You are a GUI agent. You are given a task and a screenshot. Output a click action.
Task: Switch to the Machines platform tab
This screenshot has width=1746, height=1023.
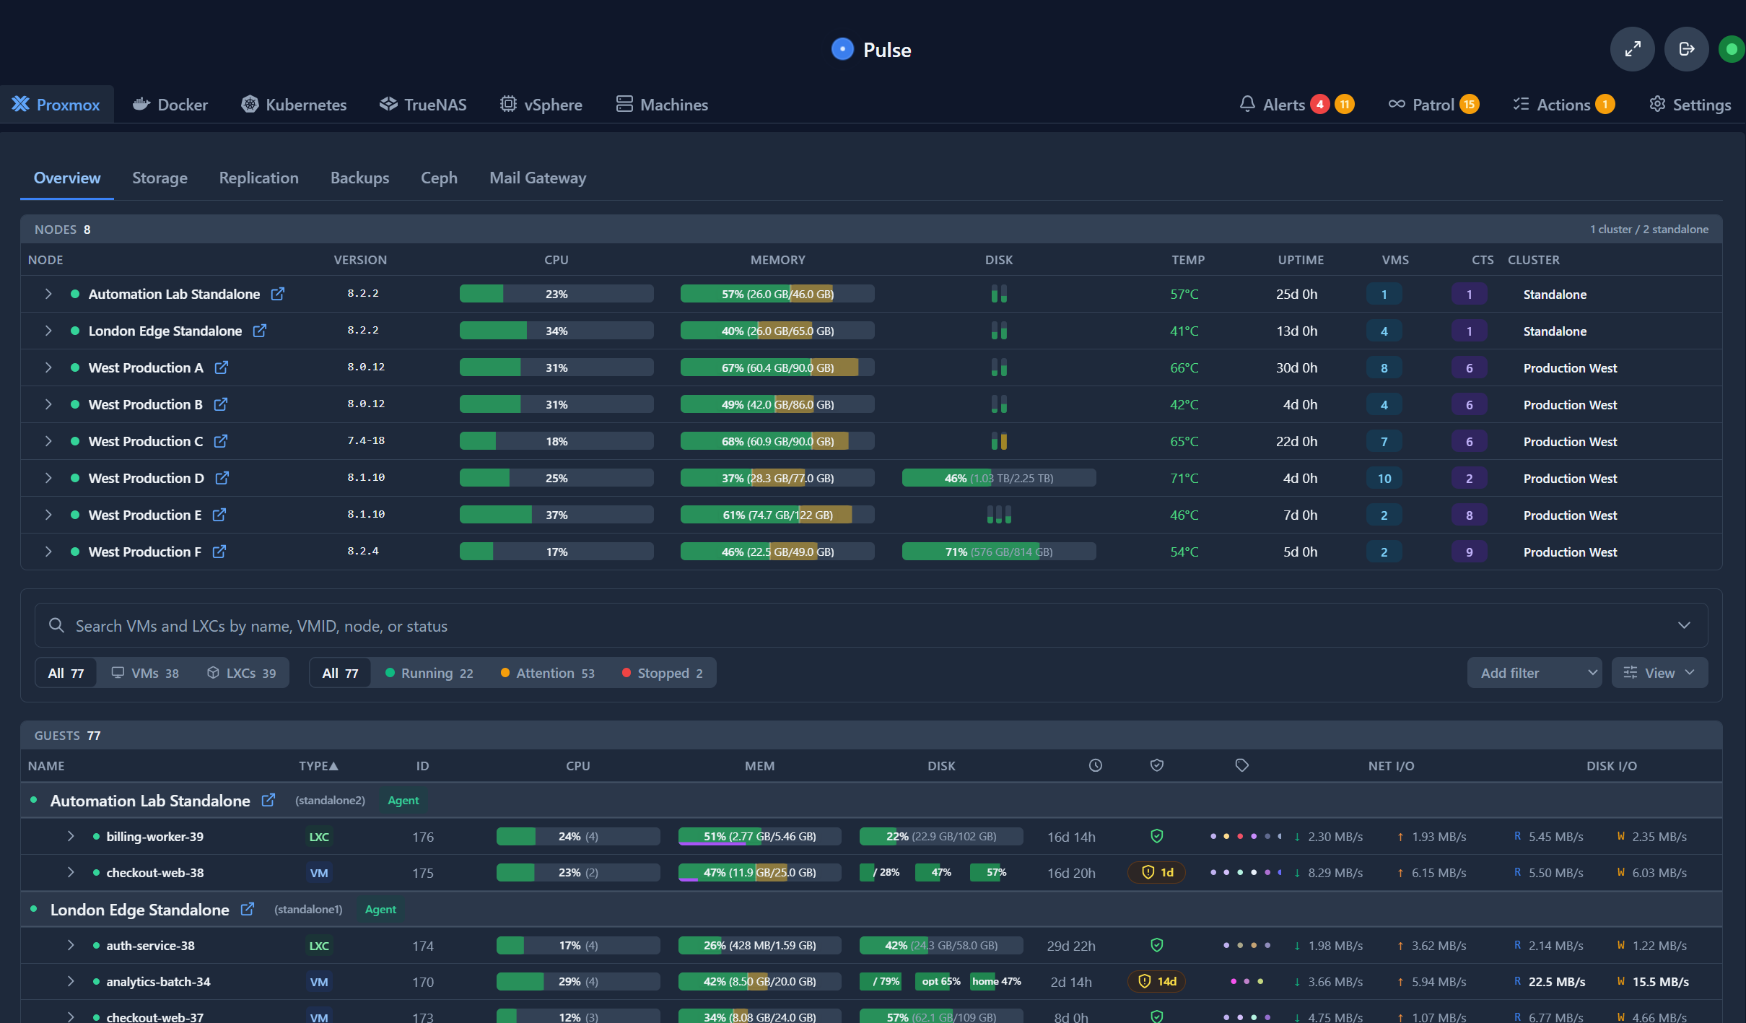(663, 105)
